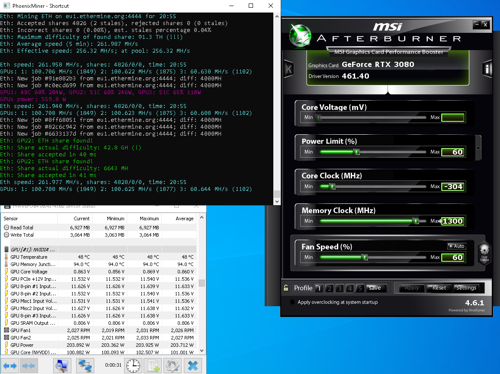
Task: Select the GPU Fan2 sensor row
Action: click(x=99, y=338)
